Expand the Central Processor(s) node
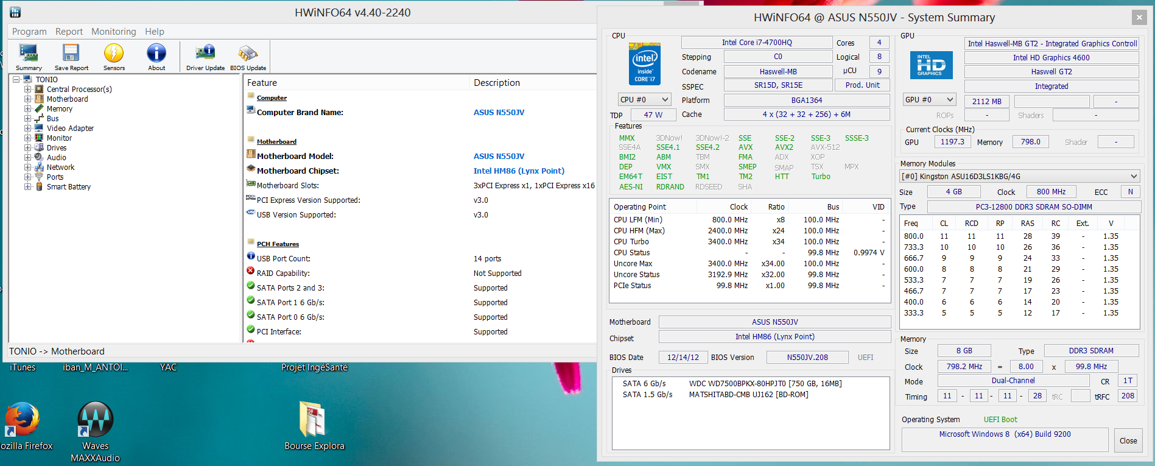Screen dimensions: 1155x466 (27, 90)
